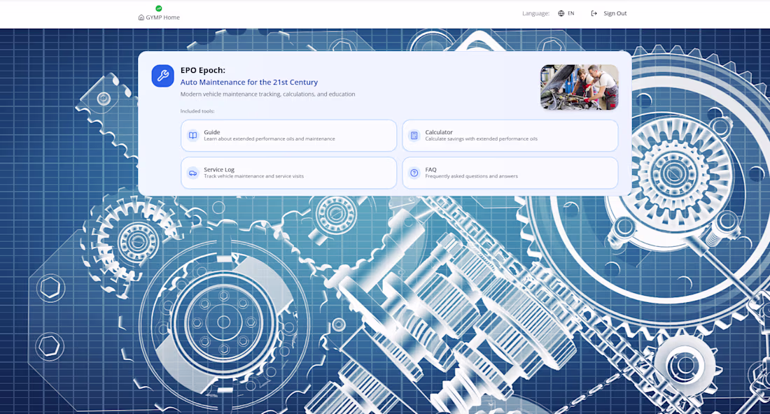The image size is (770, 414).
Task: Open the EN language selector
Action: (x=566, y=13)
